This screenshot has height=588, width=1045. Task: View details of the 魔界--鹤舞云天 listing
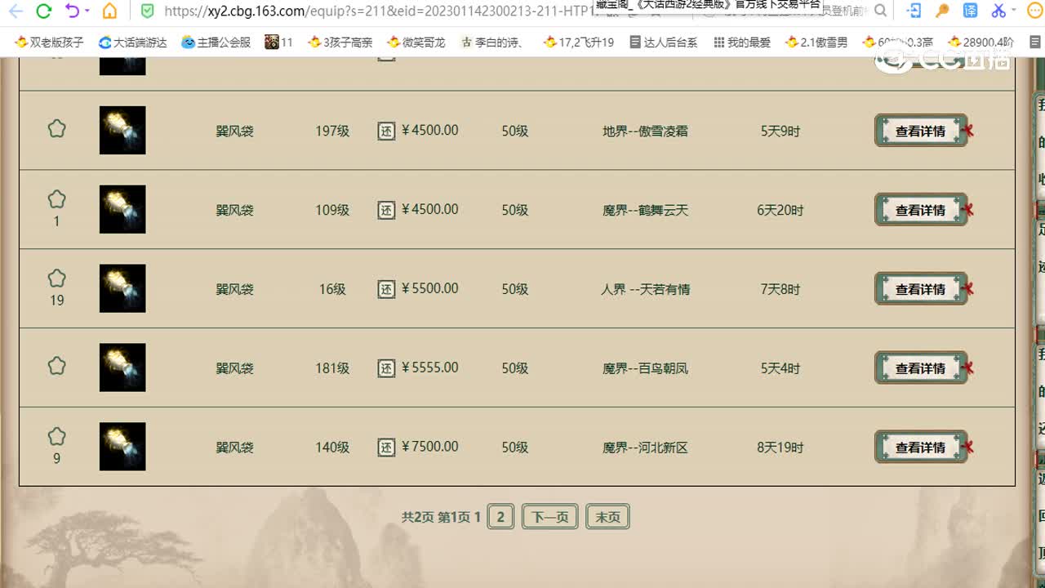pos(921,210)
